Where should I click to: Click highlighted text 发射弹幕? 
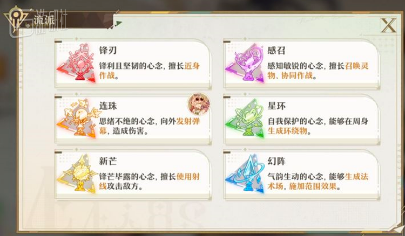point(149,126)
